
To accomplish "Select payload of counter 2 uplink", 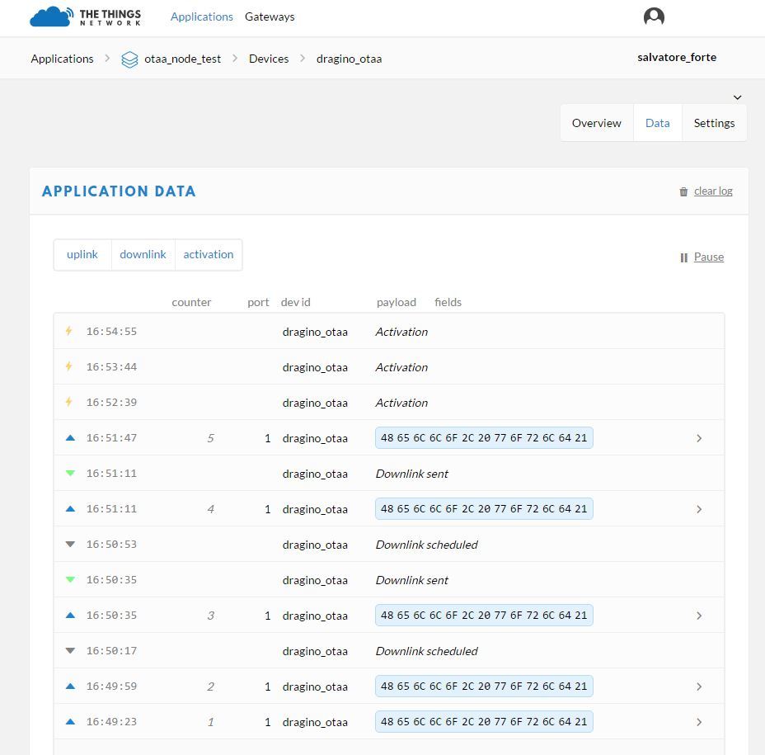I will click(x=484, y=687).
